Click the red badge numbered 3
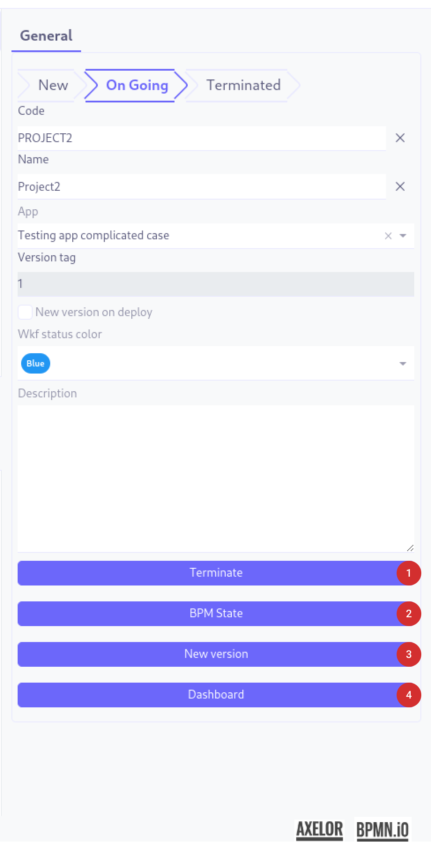The height and width of the screenshot is (846, 431). point(409,654)
